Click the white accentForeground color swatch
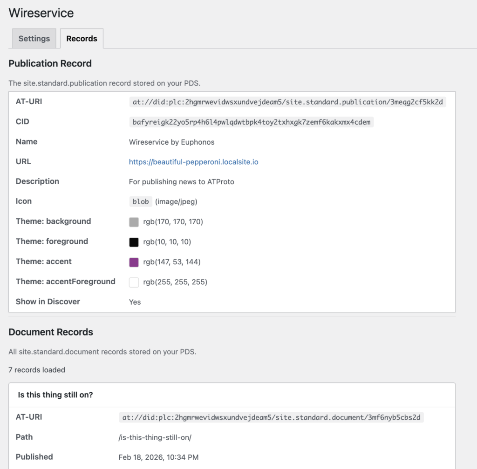477x469 pixels. tap(134, 282)
